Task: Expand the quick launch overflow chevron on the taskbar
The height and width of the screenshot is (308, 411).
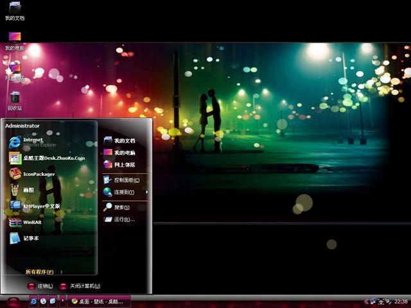Action: click(x=62, y=300)
